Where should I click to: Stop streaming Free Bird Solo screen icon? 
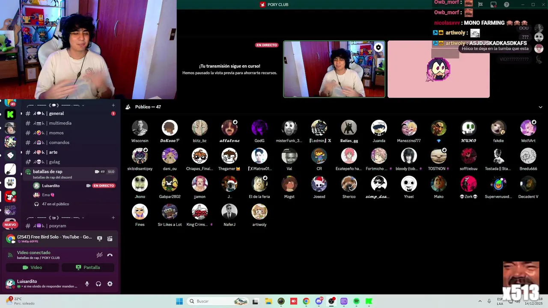pyautogui.click(x=99, y=239)
